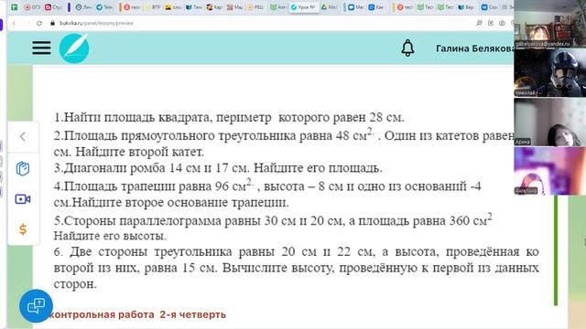Switch to the Telegram browser tab

point(104,7)
